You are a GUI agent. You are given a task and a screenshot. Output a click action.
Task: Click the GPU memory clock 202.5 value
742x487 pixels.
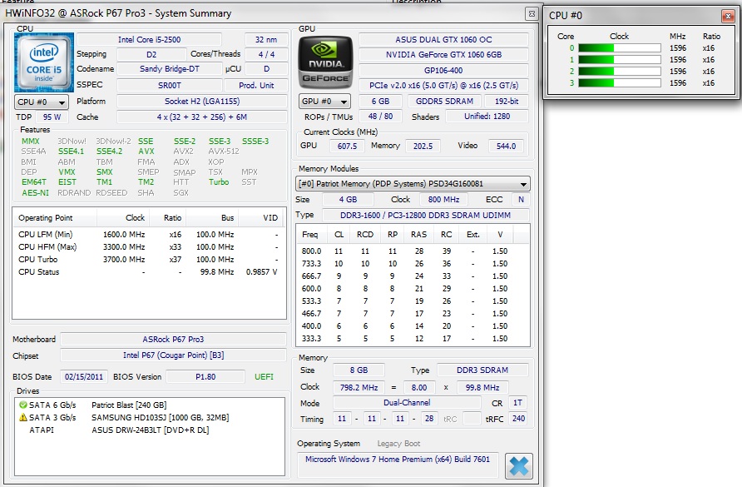coord(423,147)
